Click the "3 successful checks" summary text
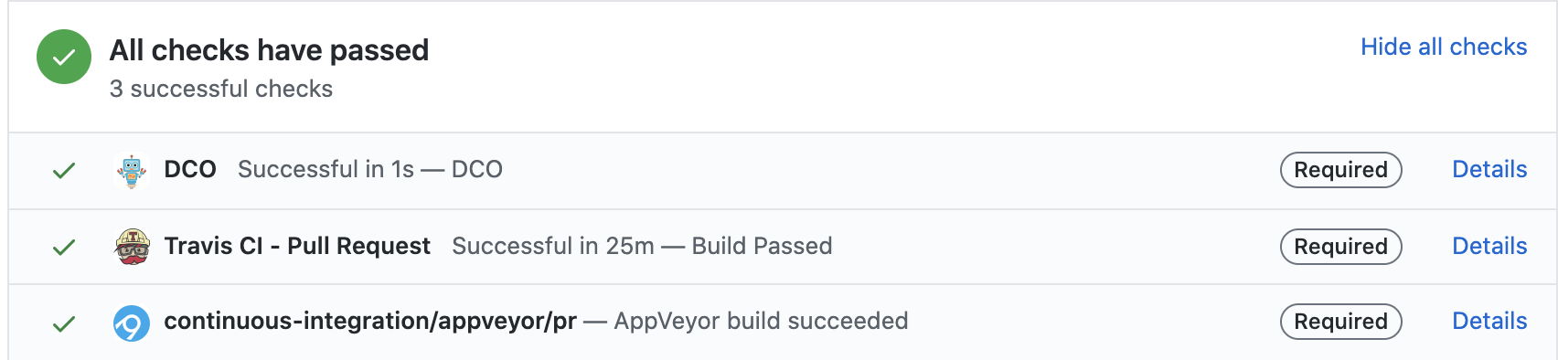 pos(221,89)
